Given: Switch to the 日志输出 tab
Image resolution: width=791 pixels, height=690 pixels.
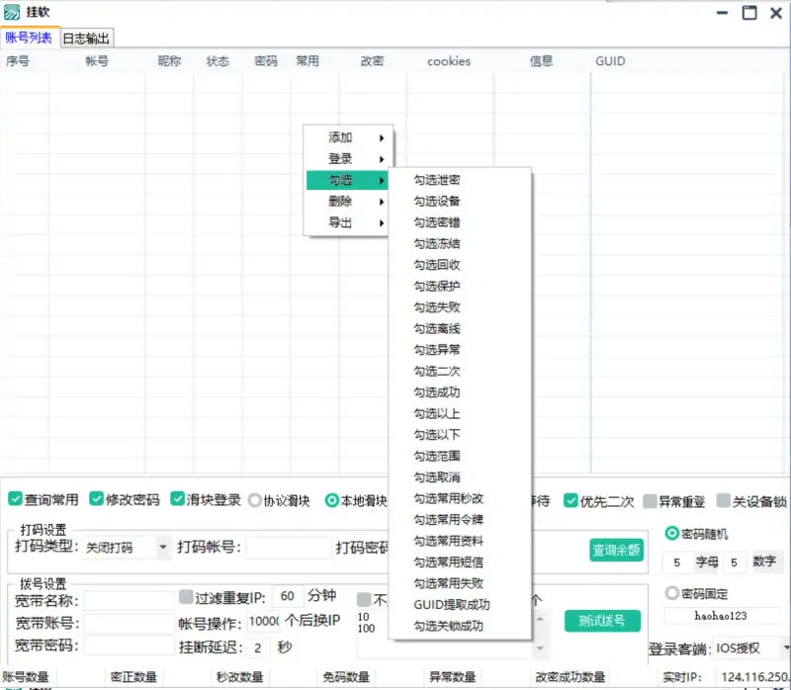Looking at the screenshot, I should [87, 37].
